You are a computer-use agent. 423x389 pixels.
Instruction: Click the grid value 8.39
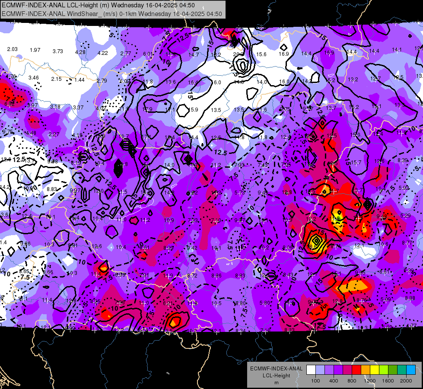point(403,160)
